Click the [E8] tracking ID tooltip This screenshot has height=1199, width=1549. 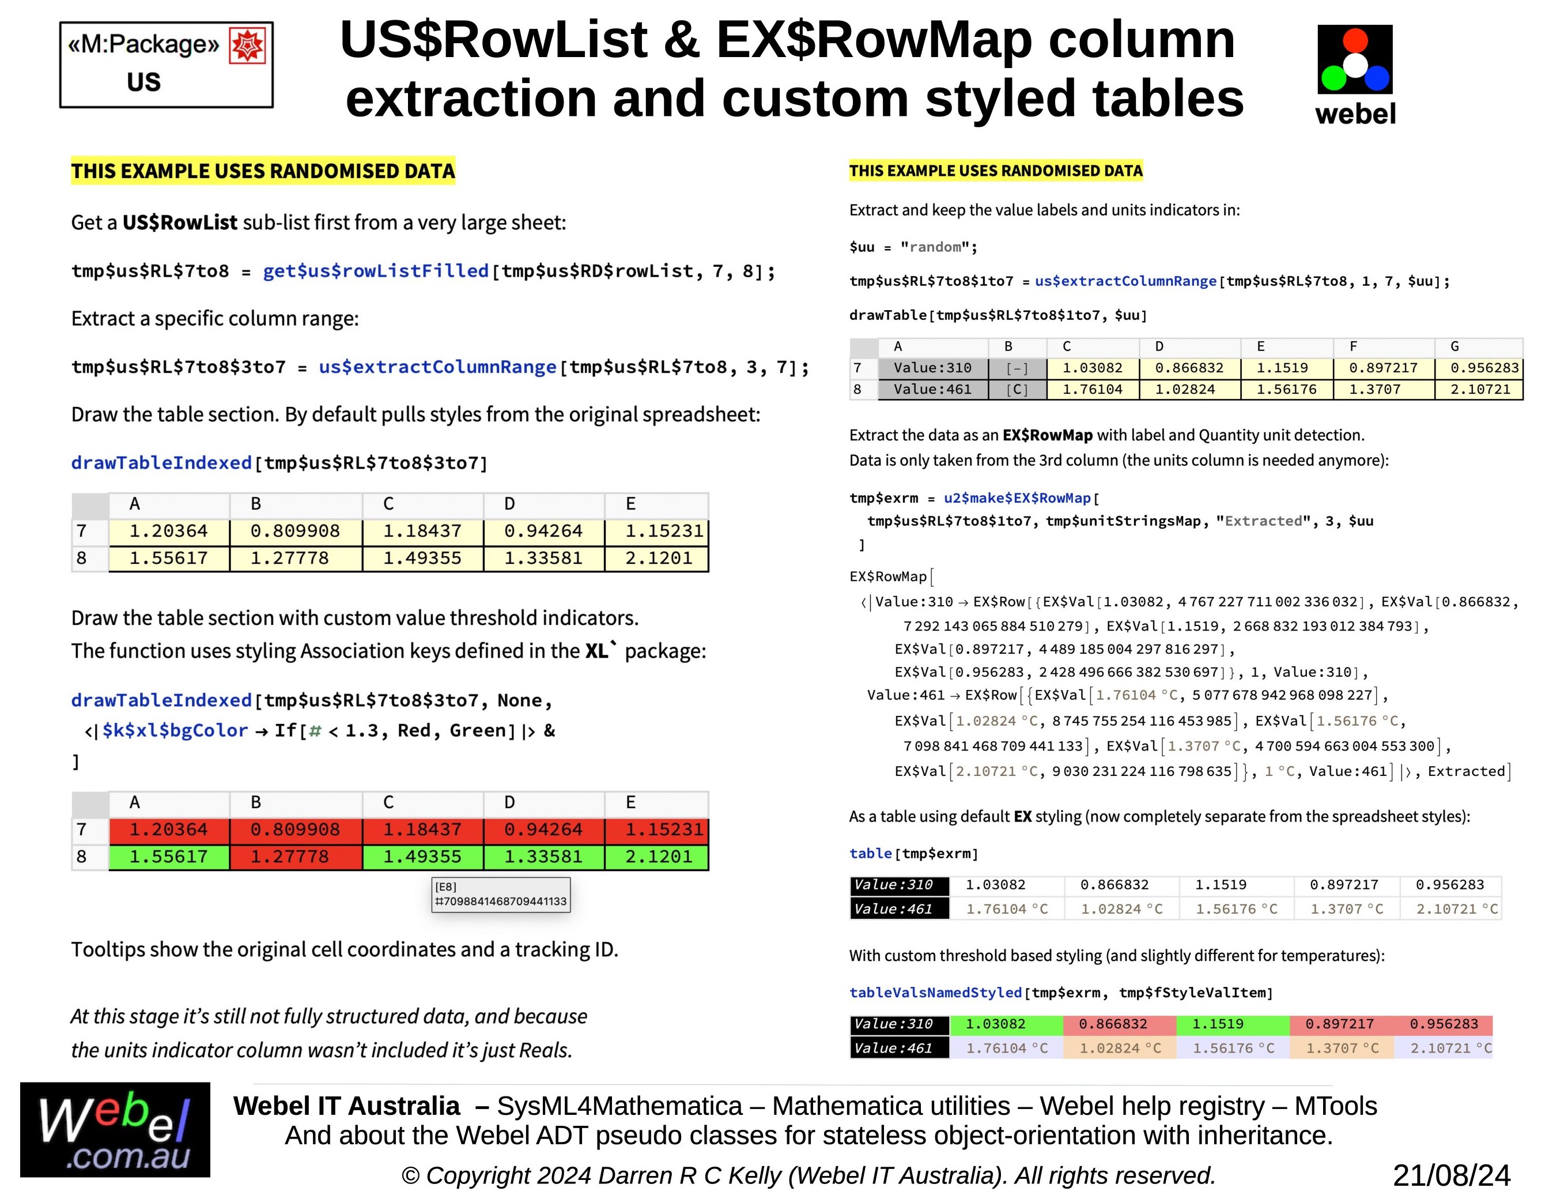(x=501, y=894)
